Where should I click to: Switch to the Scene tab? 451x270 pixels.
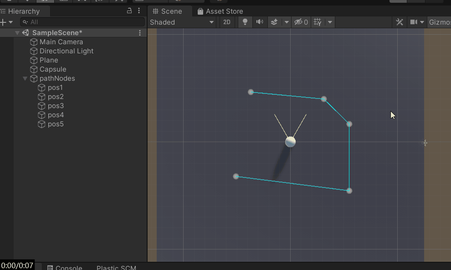pyautogui.click(x=167, y=11)
